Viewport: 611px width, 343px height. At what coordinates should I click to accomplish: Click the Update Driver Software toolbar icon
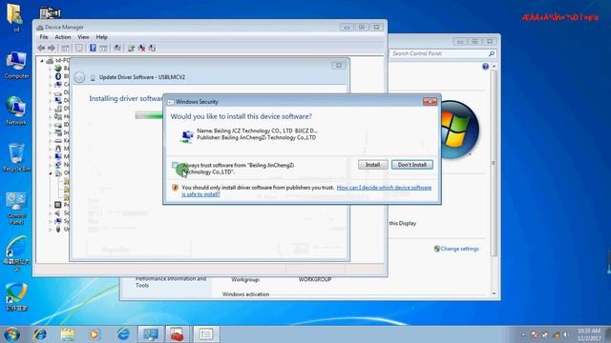(131, 49)
